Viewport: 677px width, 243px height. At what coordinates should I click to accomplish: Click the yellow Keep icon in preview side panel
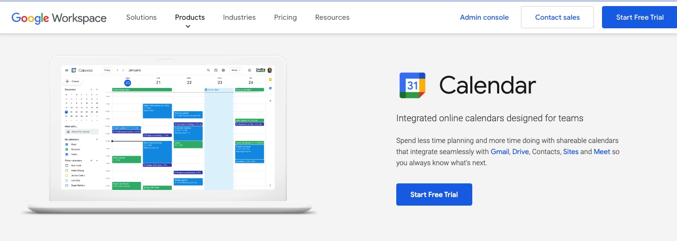tap(270, 79)
